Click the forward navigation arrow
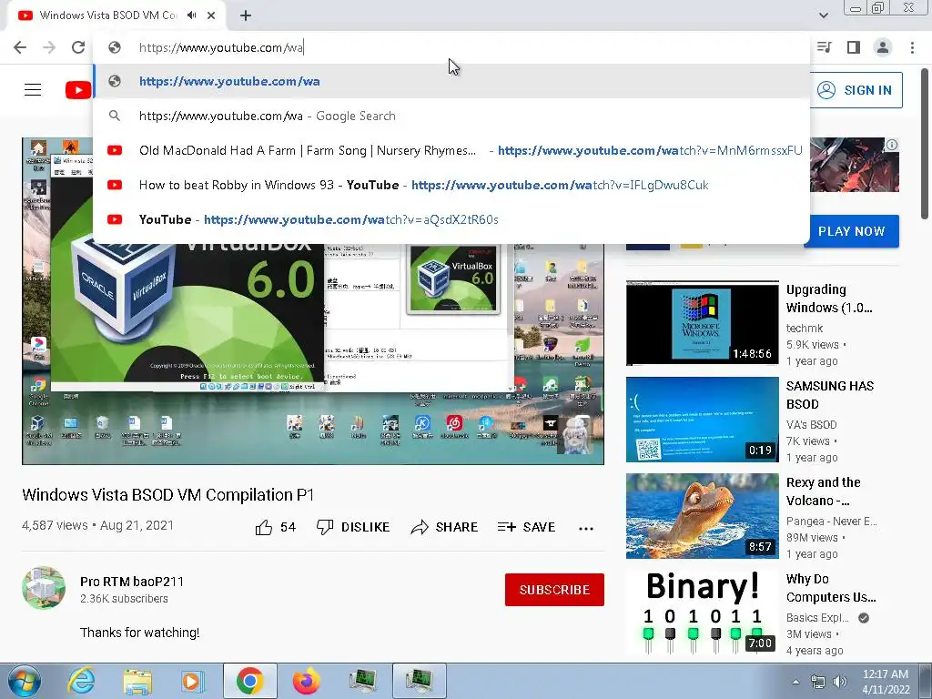This screenshot has height=699, width=932. [x=49, y=47]
